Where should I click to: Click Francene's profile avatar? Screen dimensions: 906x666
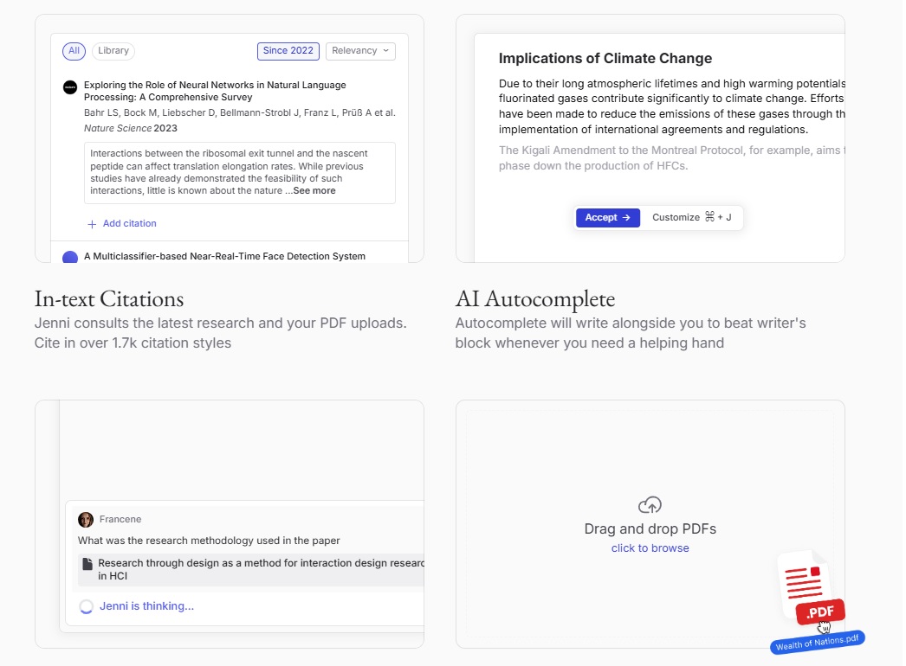pos(86,522)
